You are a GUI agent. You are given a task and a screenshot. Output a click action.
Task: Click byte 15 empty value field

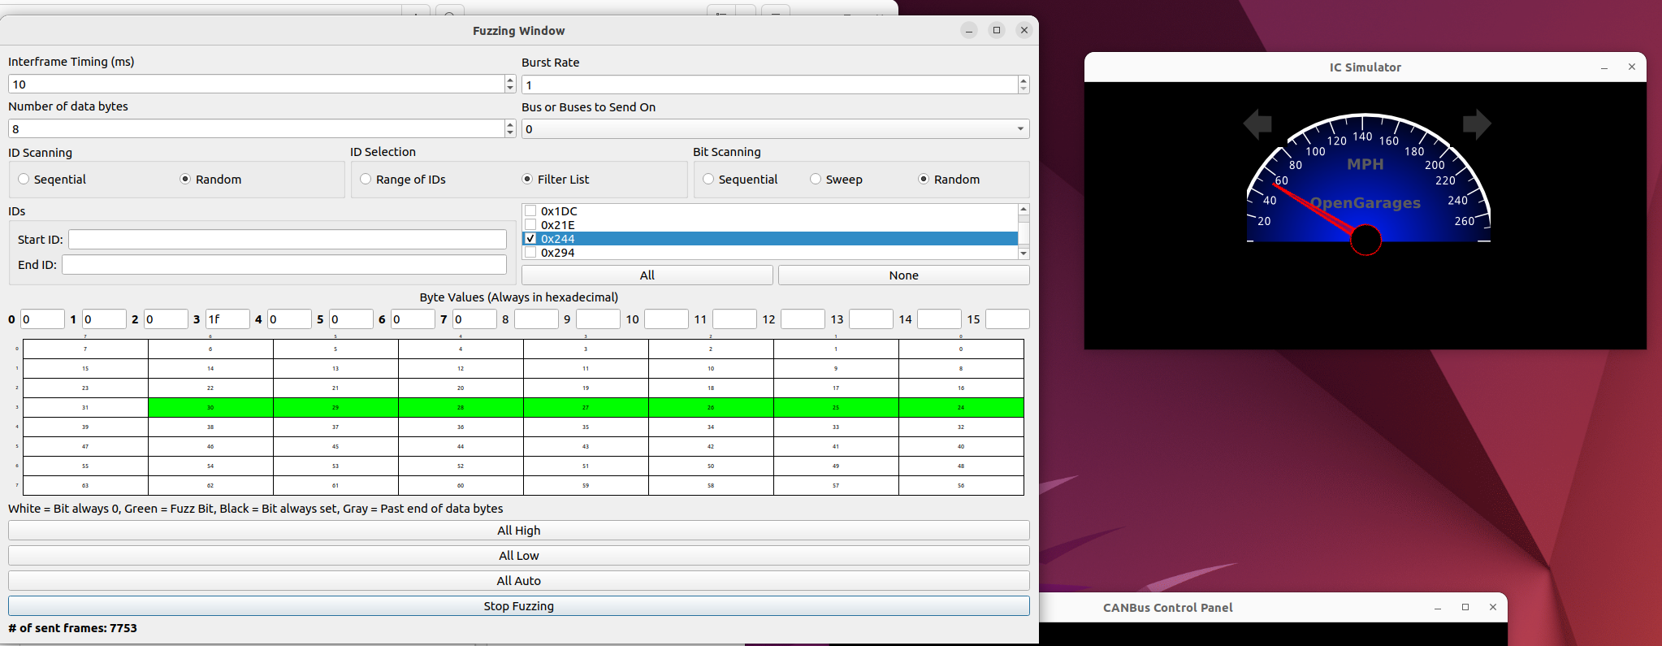1007,319
